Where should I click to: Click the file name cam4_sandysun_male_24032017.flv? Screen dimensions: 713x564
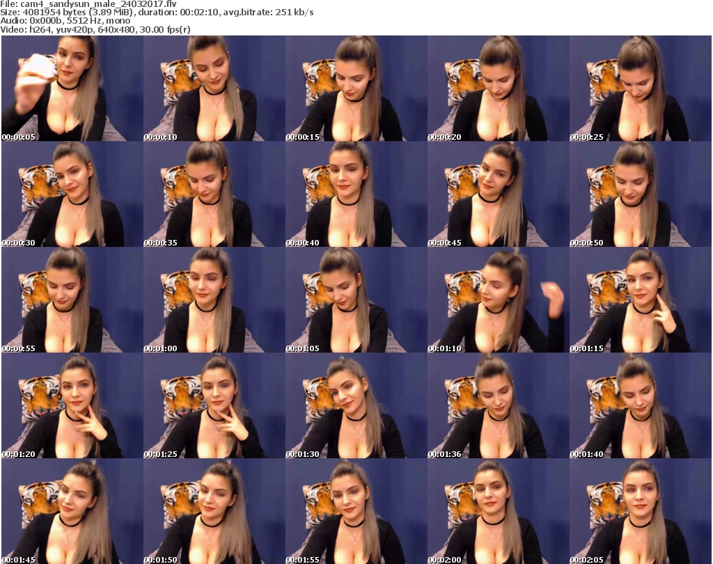(x=99, y=4)
